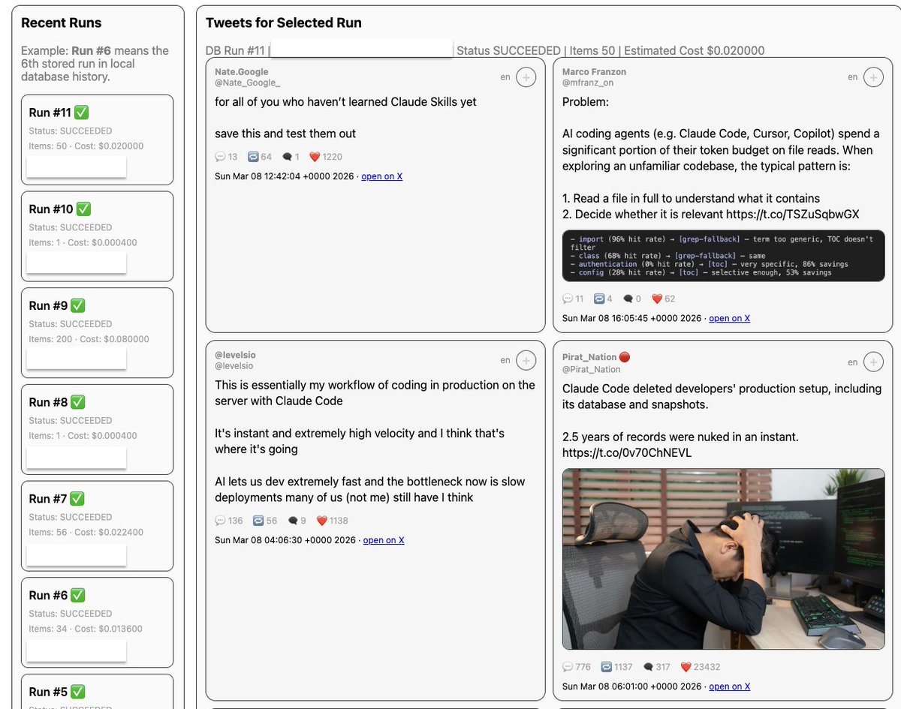Image resolution: width=901 pixels, height=709 pixels.
Task: Click heart icon showing 62 likes
Action: point(656,299)
